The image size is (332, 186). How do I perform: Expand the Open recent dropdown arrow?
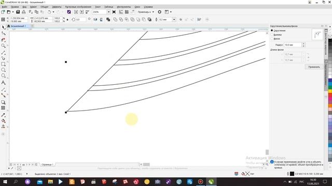(x=12, y=12)
